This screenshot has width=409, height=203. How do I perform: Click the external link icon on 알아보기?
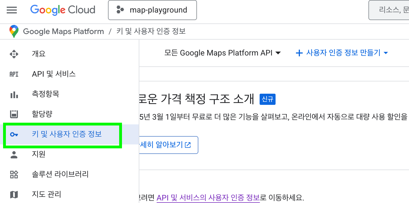pyautogui.click(x=188, y=145)
